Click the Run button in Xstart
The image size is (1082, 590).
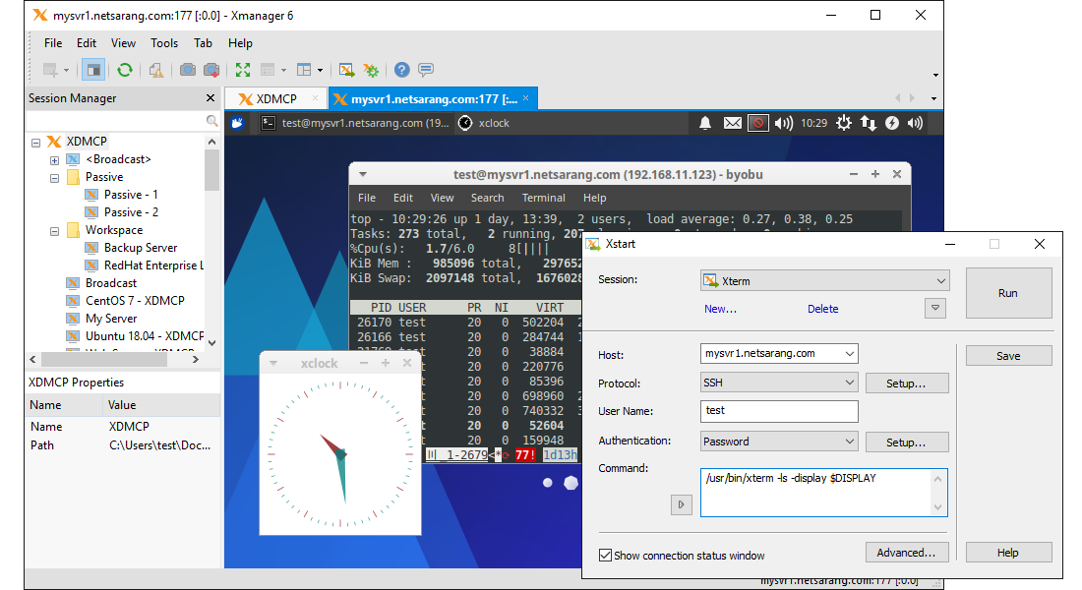click(1008, 293)
